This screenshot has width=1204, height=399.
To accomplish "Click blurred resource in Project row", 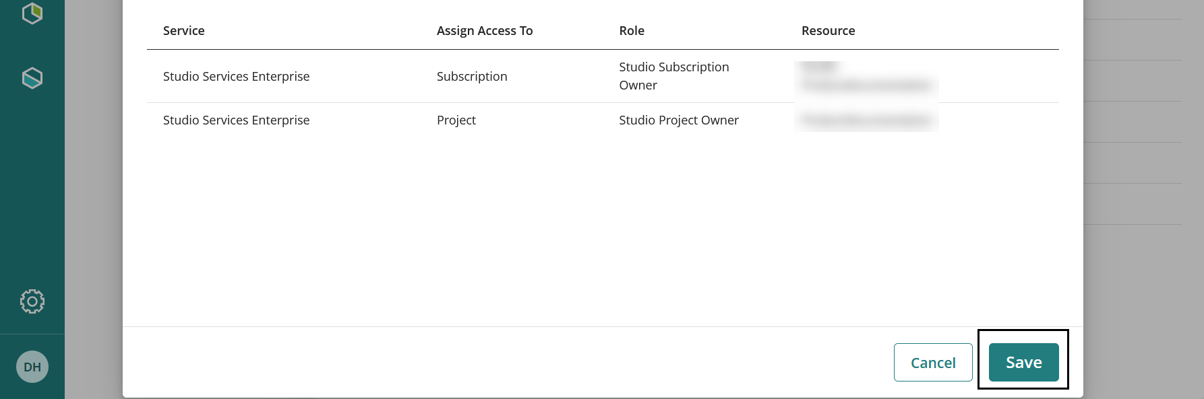I will click(x=866, y=120).
